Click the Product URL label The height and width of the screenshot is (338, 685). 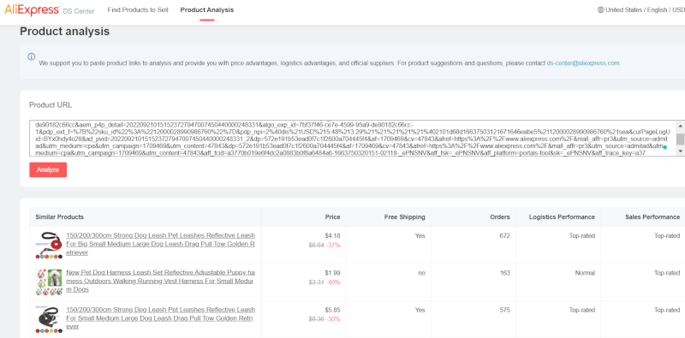[x=51, y=105]
